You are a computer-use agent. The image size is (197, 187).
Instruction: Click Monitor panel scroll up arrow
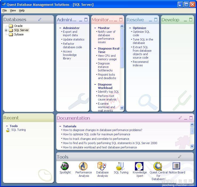122,26
